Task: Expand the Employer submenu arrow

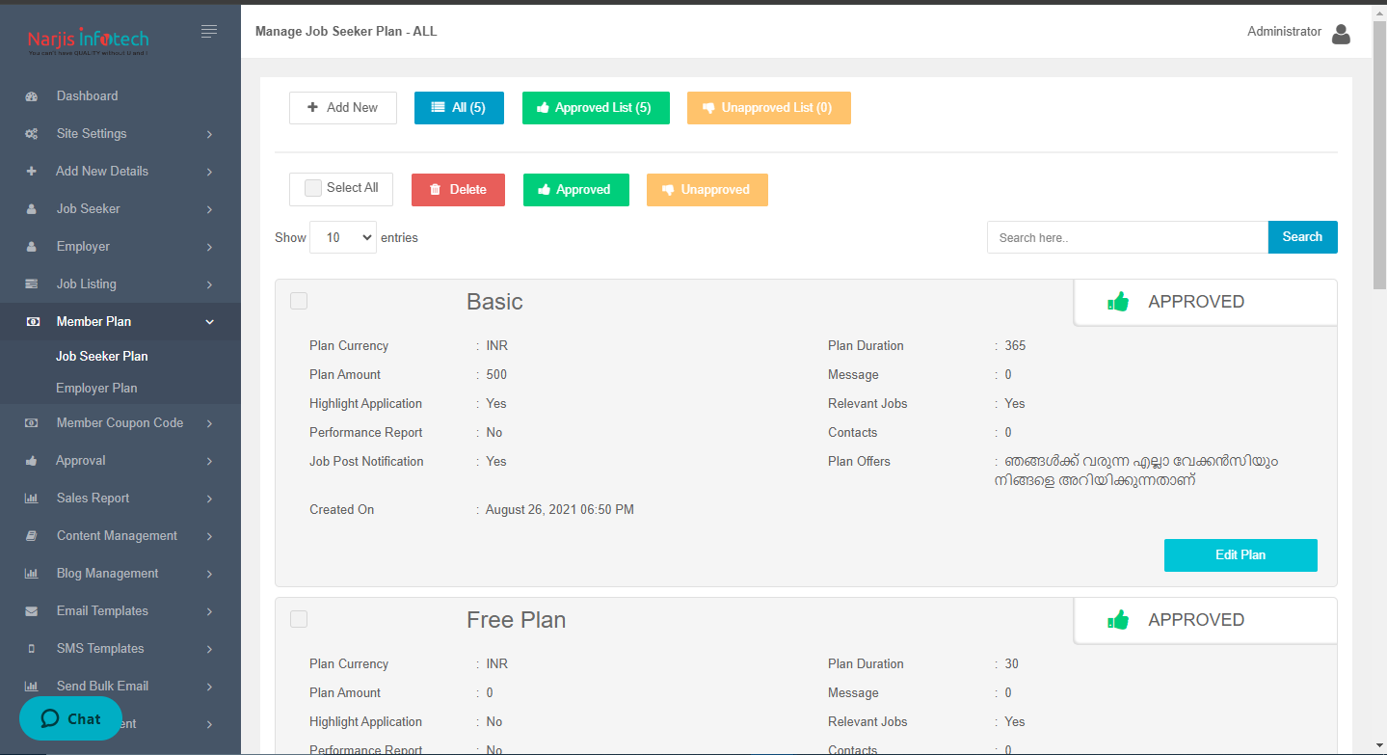Action: click(209, 247)
